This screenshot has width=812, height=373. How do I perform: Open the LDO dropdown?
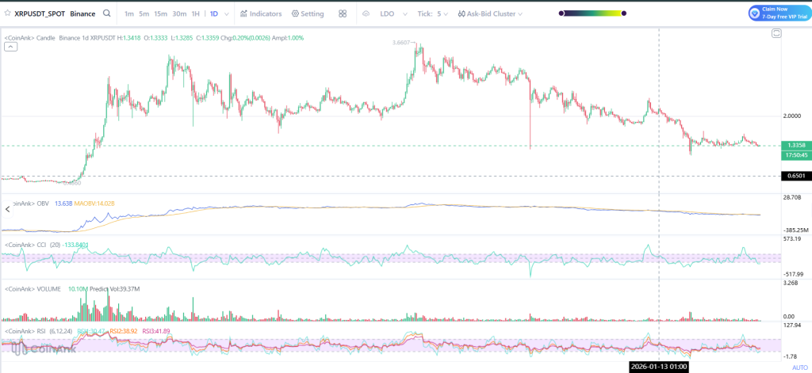(x=392, y=13)
